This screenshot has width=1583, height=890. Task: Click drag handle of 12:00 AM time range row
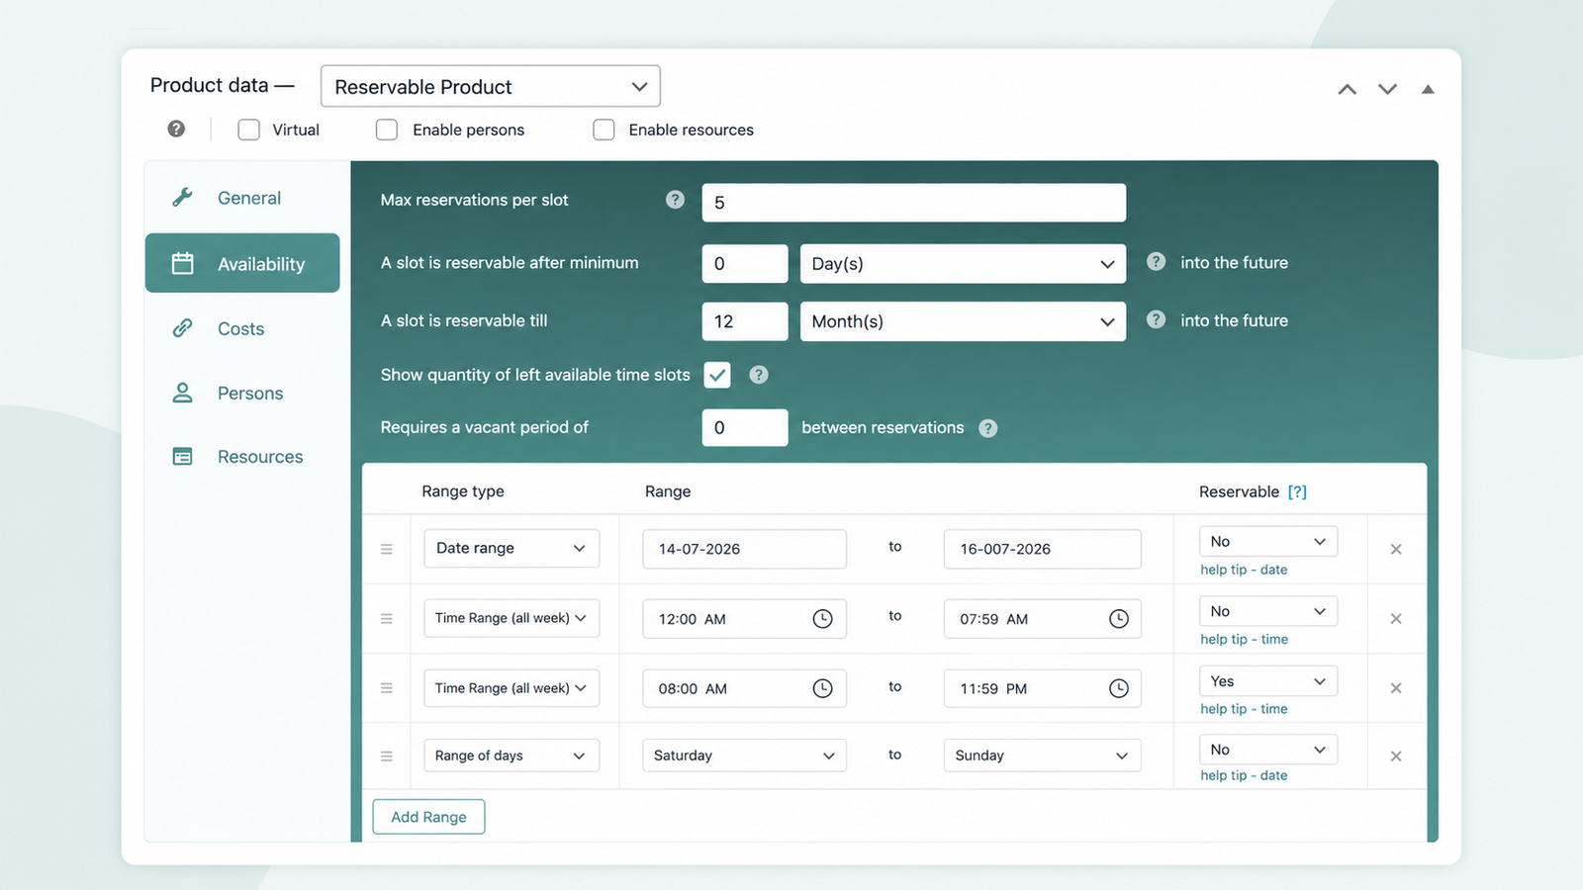click(387, 619)
